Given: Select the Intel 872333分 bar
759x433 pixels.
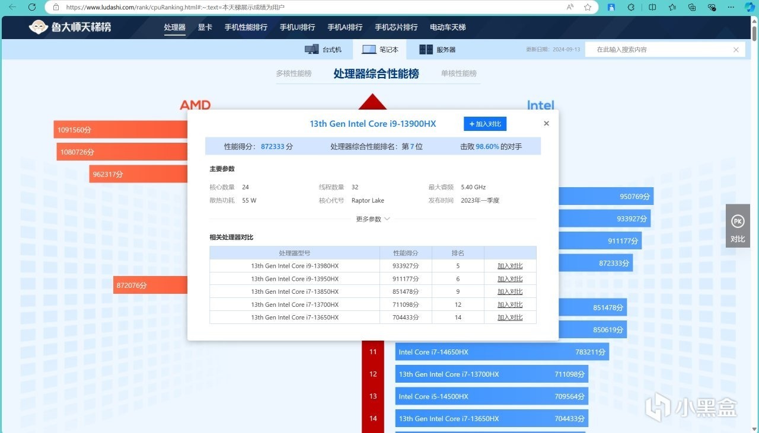Looking at the screenshot, I should pos(595,263).
